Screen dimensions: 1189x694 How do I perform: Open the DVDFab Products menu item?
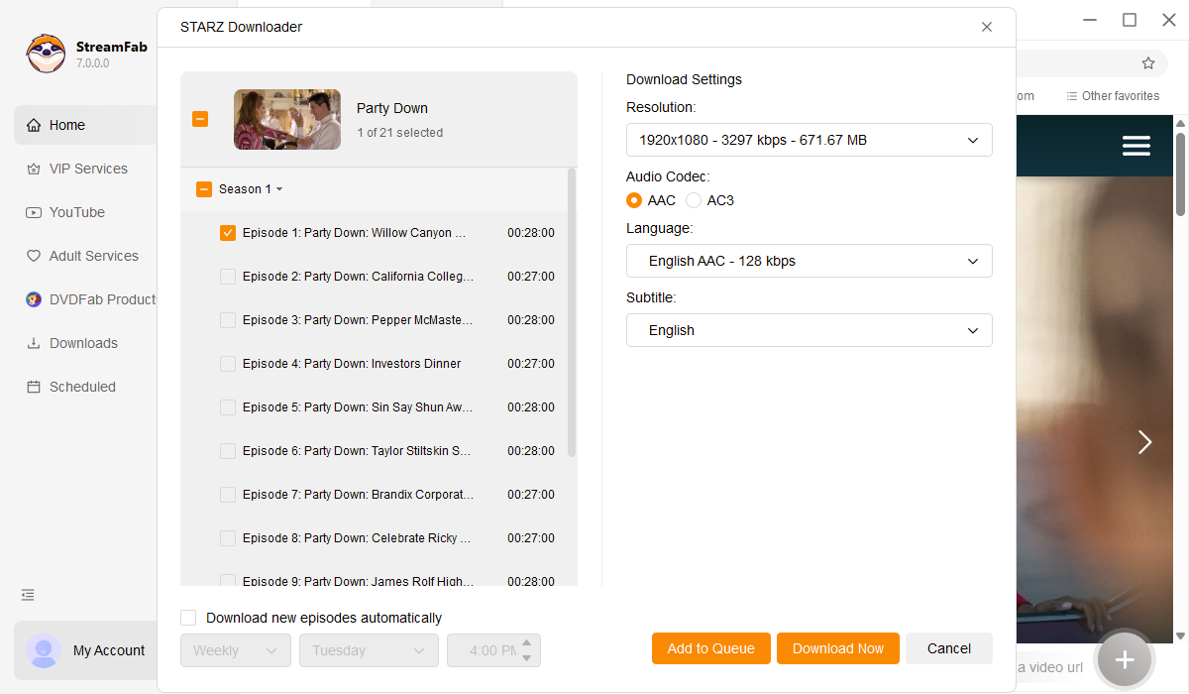[102, 299]
